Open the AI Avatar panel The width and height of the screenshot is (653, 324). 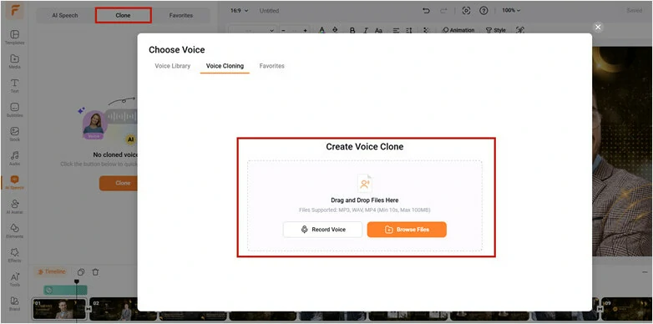click(x=14, y=206)
